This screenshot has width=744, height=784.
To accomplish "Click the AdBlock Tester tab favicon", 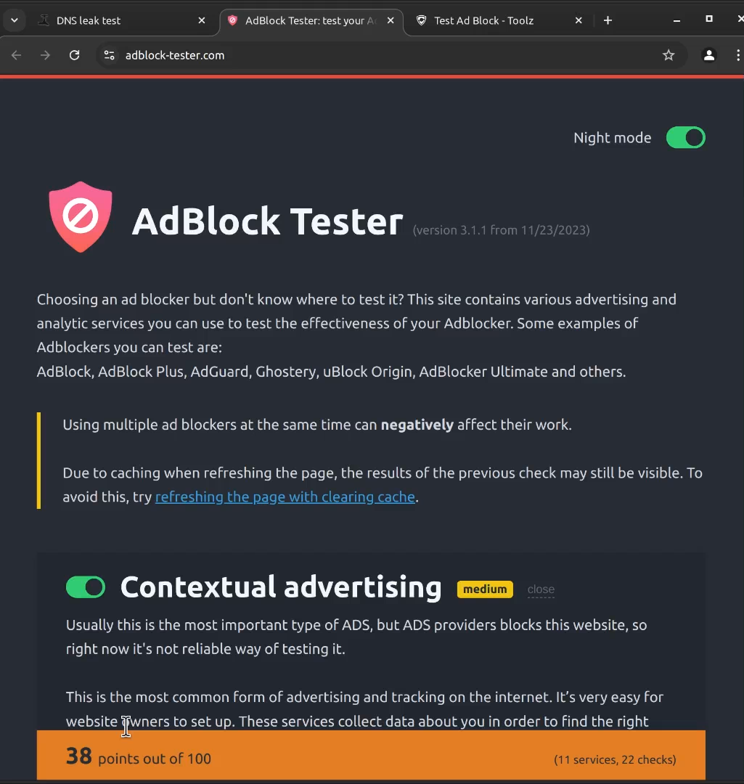I will point(232,20).
